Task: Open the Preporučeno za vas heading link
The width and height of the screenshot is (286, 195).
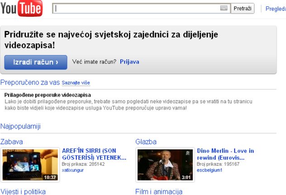Action: (x=30, y=83)
